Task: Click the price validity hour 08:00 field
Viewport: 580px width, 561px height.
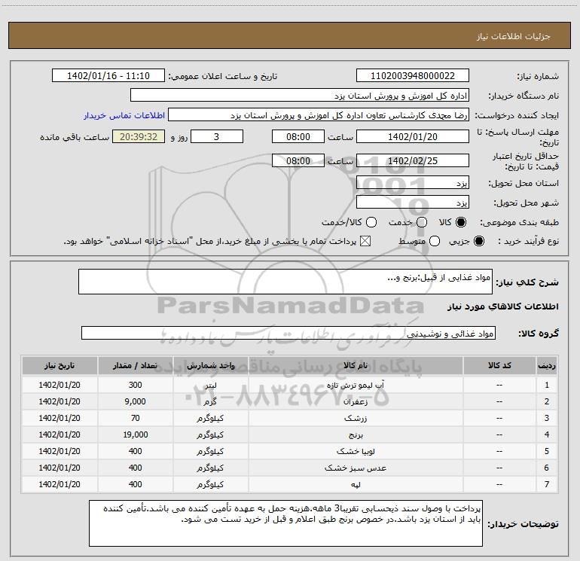Action: (x=298, y=160)
